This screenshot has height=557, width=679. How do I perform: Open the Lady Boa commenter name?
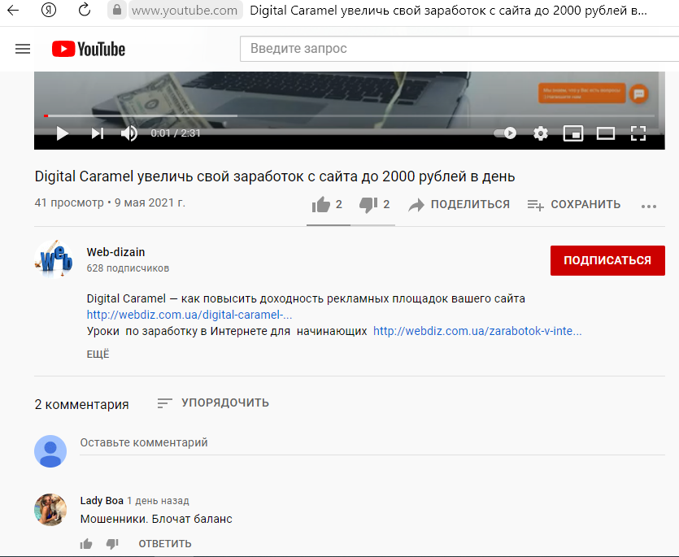pyautogui.click(x=102, y=501)
